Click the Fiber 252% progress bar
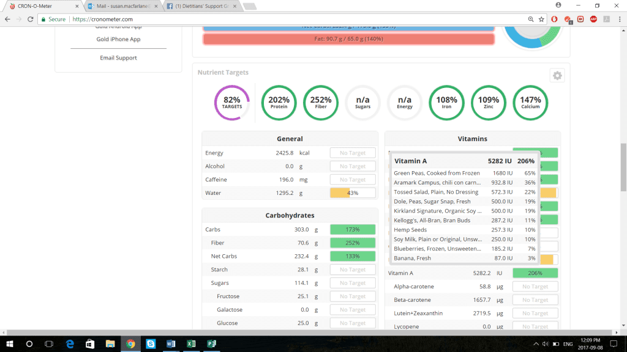This screenshot has height=352, width=627. [353, 243]
